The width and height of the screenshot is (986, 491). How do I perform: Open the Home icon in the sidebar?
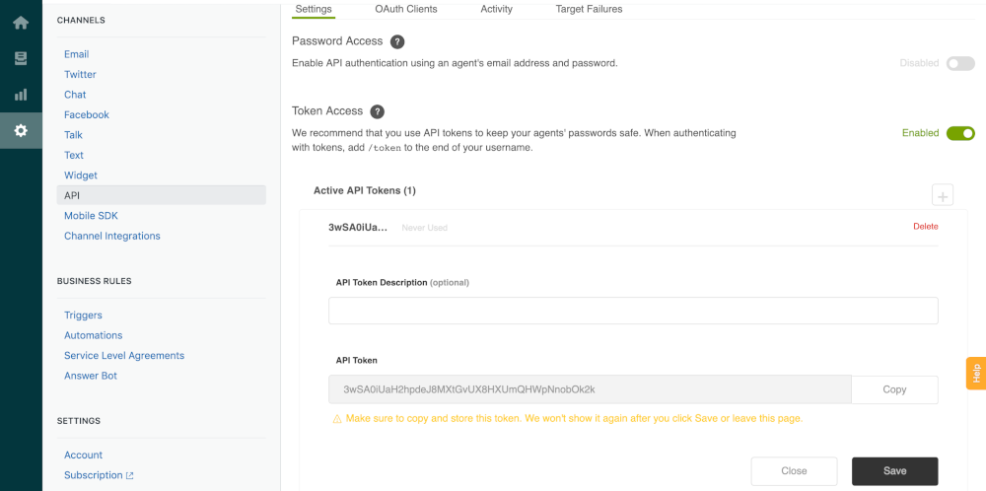coord(21,23)
